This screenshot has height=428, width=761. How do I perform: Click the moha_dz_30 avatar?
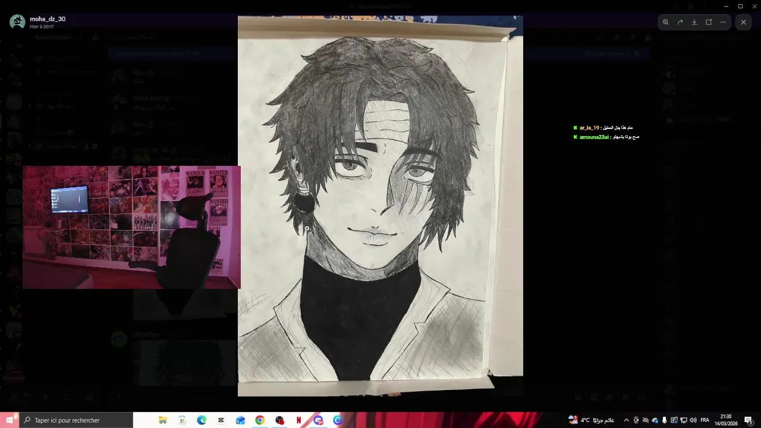[x=18, y=22]
